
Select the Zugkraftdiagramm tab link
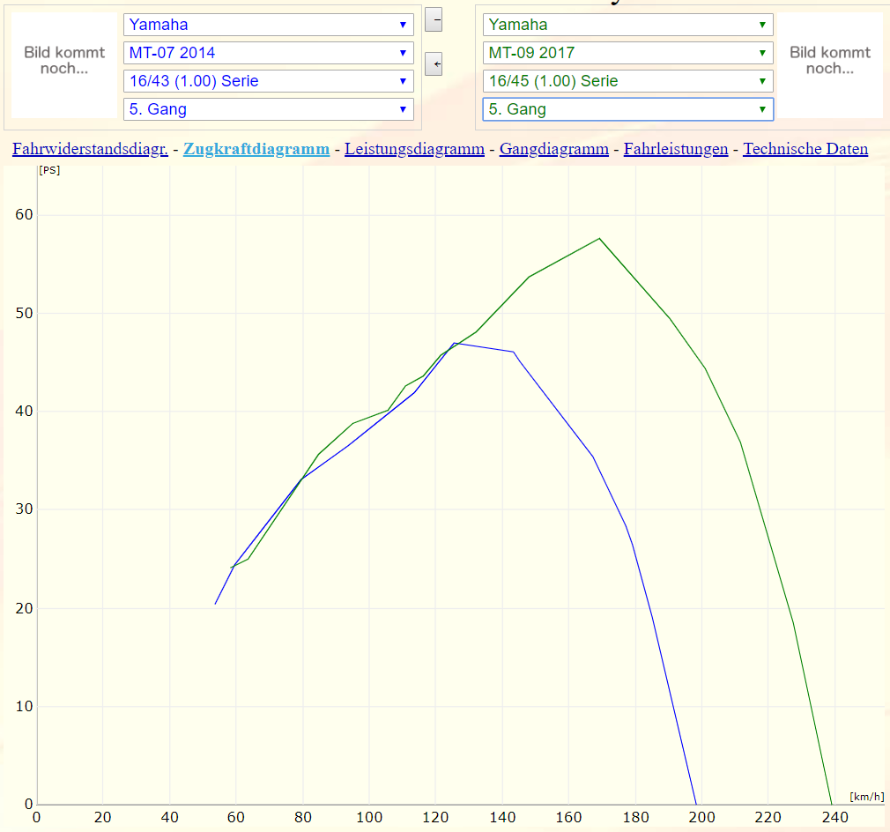pos(256,149)
